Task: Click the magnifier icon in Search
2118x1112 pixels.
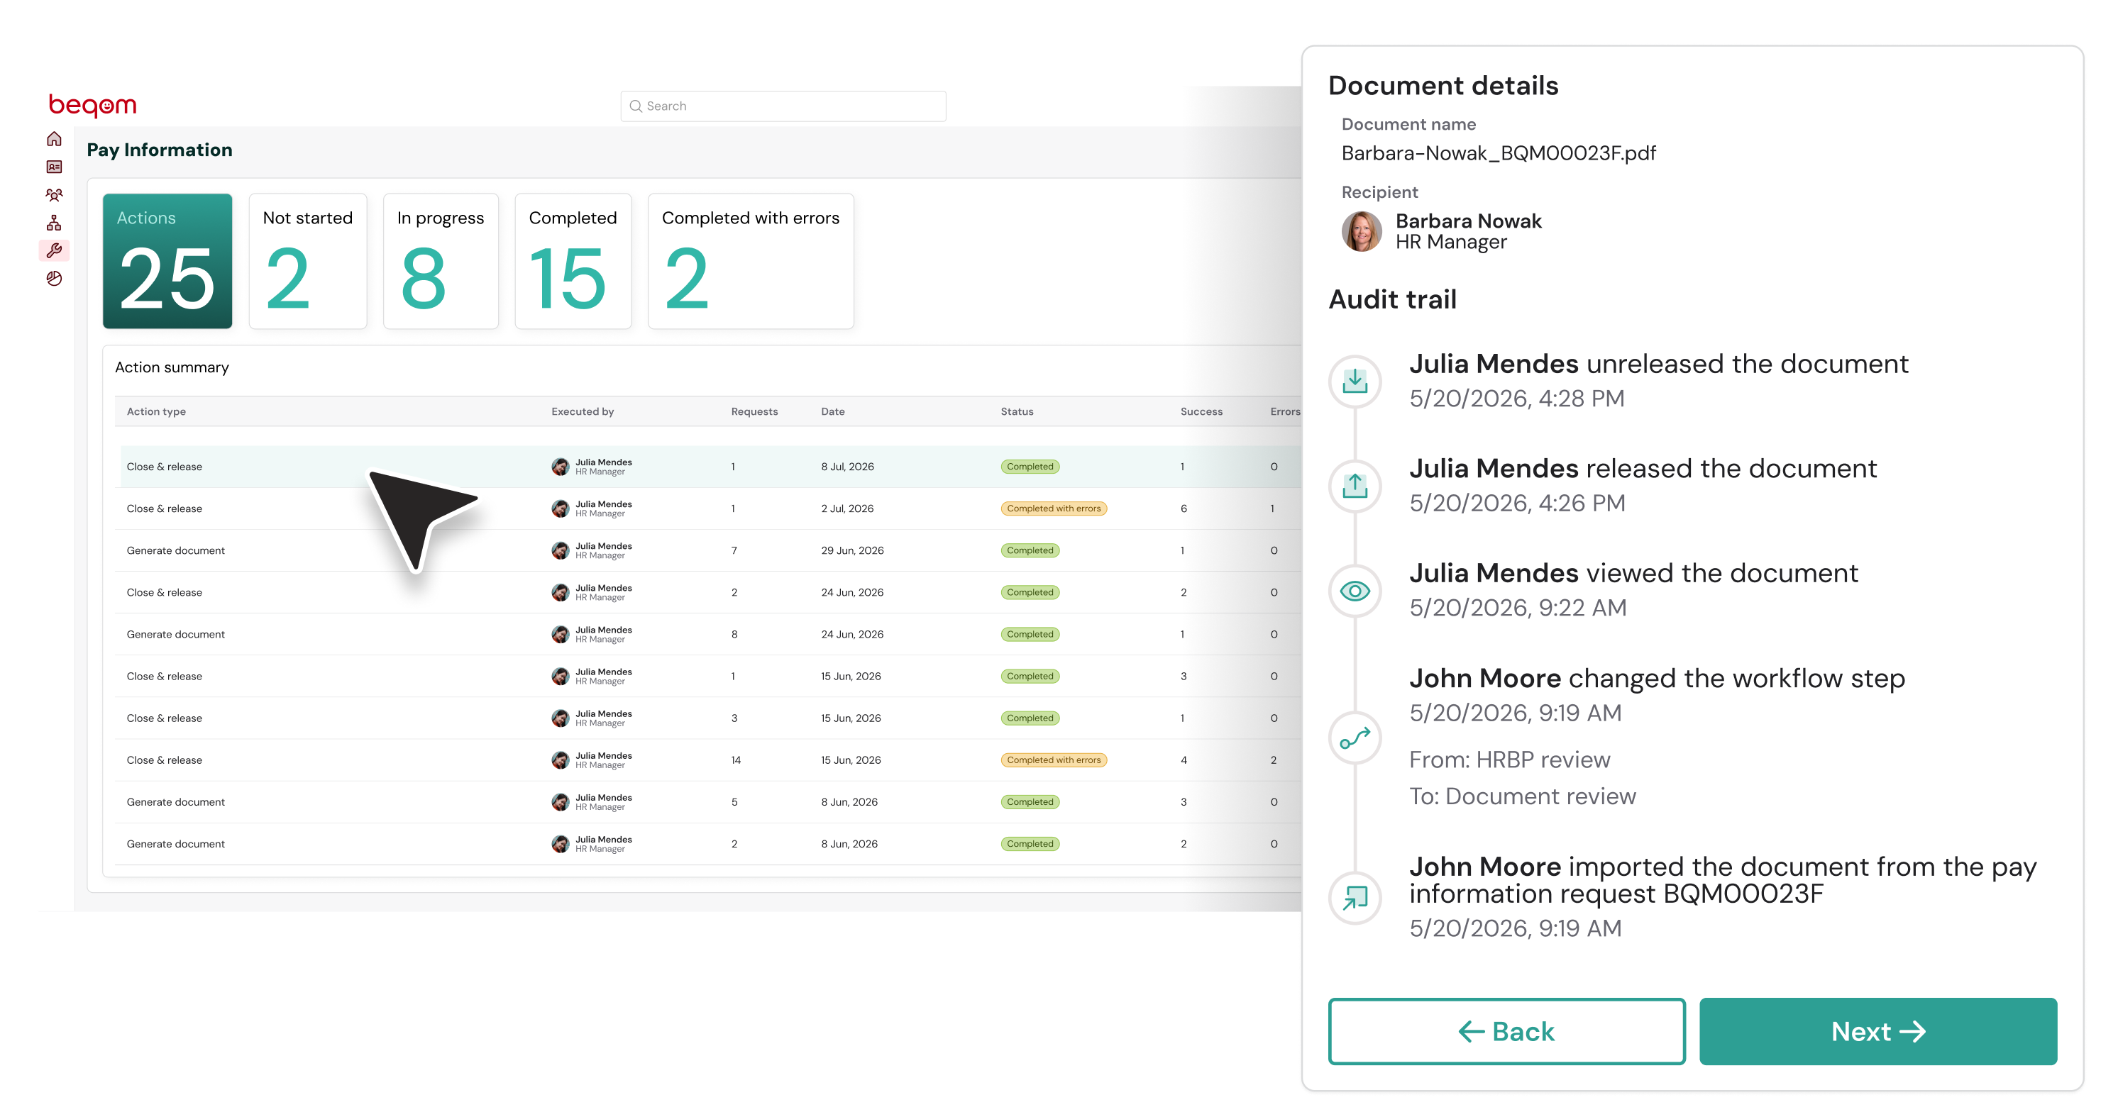Action: [635, 106]
